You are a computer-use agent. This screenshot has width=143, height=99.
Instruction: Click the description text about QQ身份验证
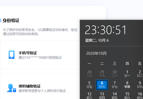coord(40,32)
